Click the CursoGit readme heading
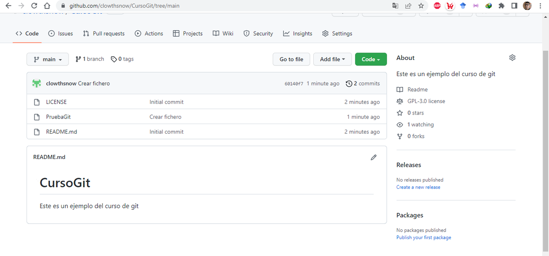The height and width of the screenshot is (256, 549). 65,183
